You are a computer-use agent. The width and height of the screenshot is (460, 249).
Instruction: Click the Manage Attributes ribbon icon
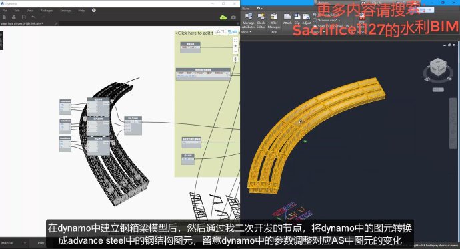(x=249, y=21)
